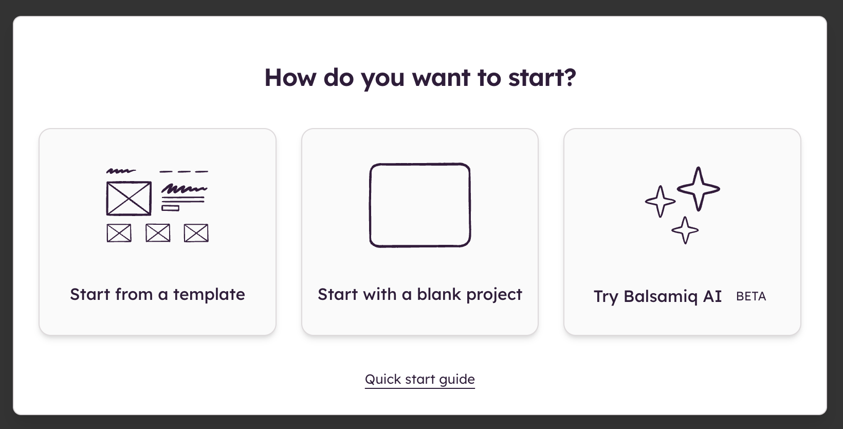Image resolution: width=843 pixels, height=429 pixels.
Task: Click the dashed line atop the template icon
Action: pos(184,171)
